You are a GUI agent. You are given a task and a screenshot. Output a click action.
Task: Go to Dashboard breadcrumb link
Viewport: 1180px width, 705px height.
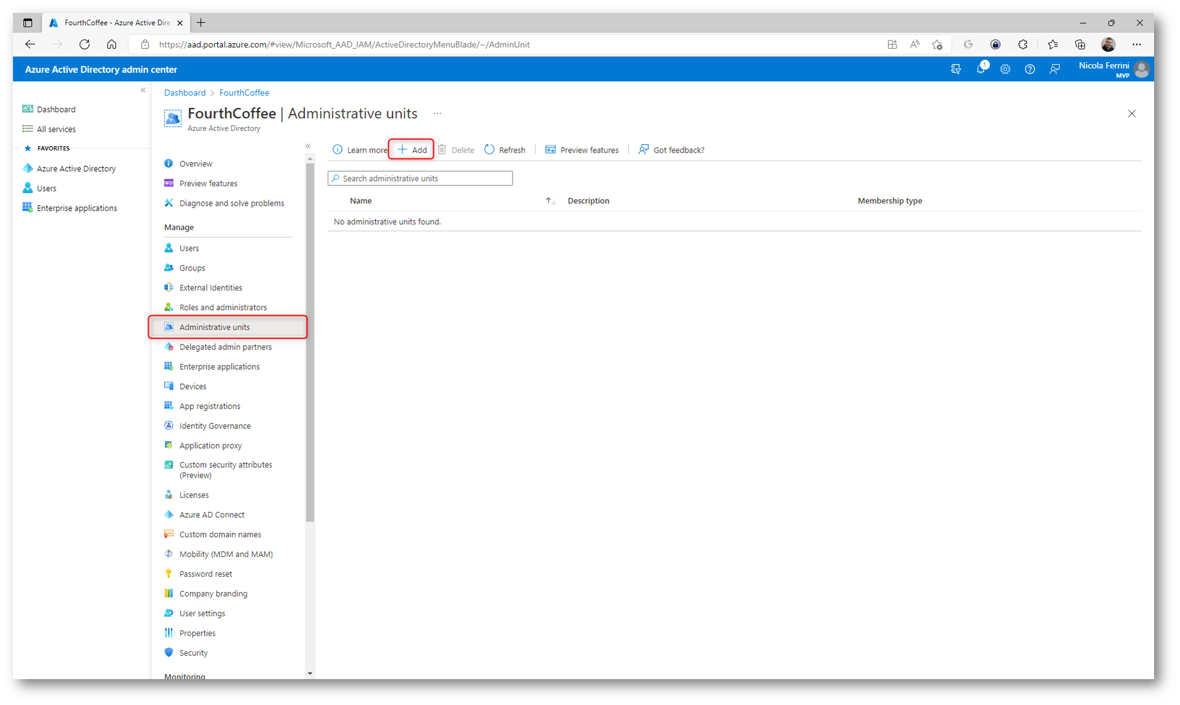click(x=184, y=92)
